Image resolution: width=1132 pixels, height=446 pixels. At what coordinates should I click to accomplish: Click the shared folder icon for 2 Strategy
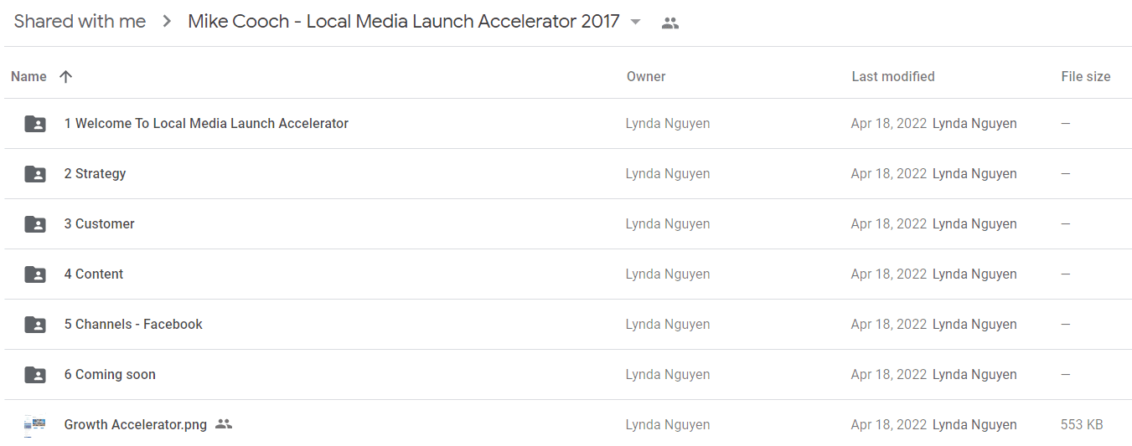coord(35,174)
